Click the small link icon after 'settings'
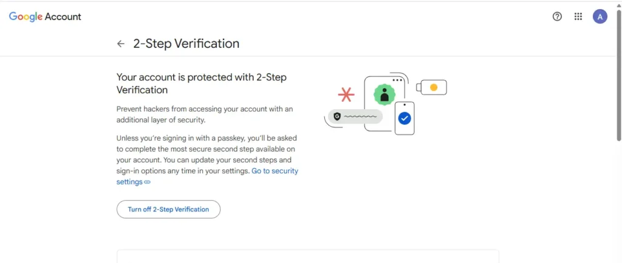Viewport: 622px width, 263px height. click(x=147, y=182)
